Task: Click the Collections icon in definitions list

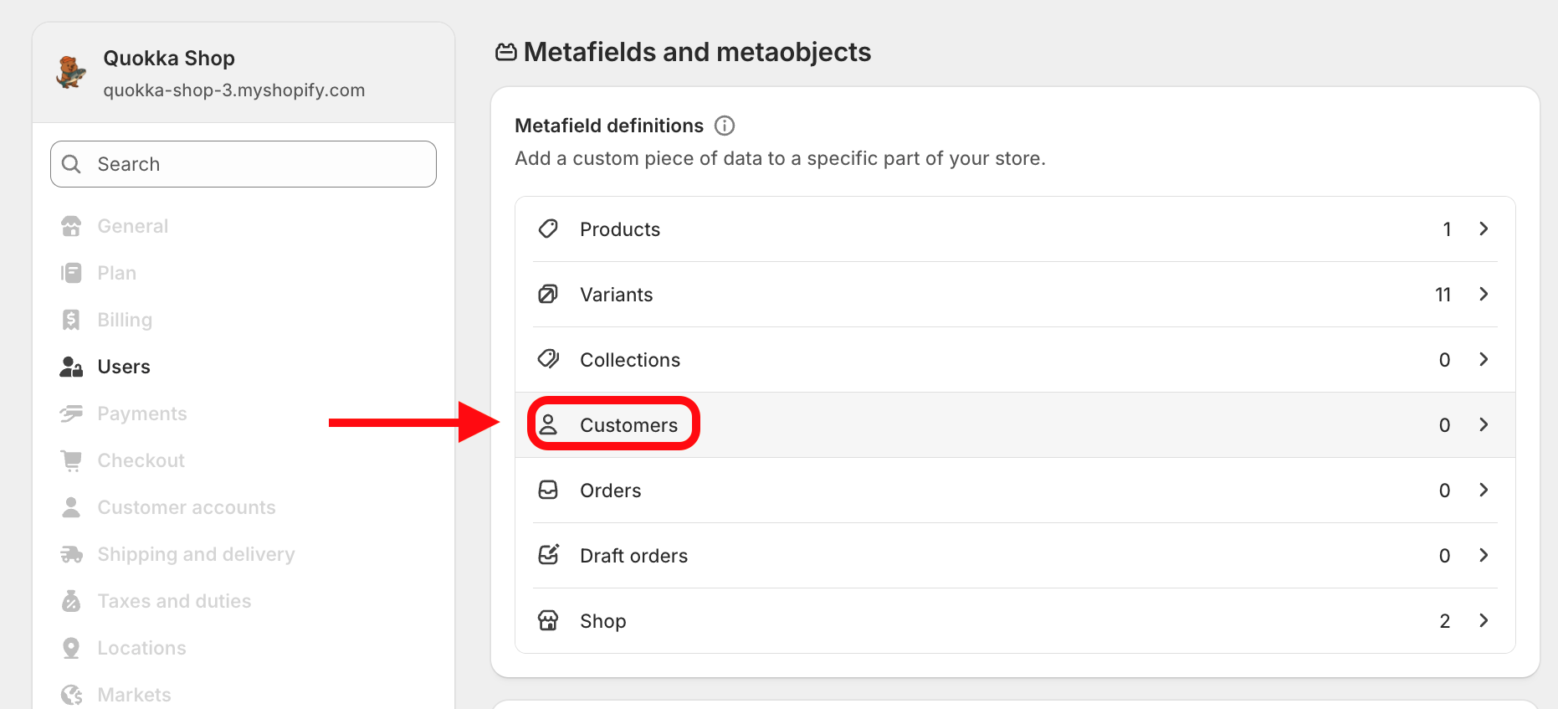Action: point(548,359)
